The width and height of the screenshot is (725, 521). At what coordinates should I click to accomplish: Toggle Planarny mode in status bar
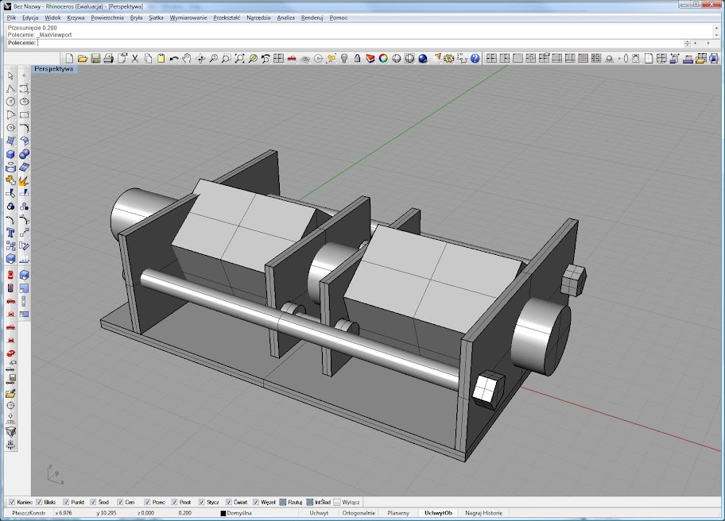tap(398, 513)
